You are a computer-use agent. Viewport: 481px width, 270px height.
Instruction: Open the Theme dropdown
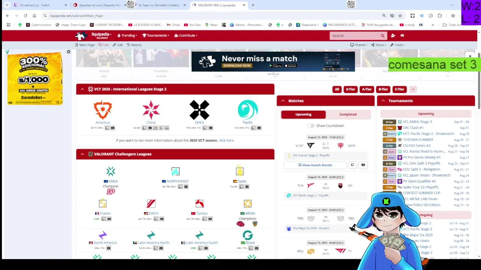tap(359, 45)
